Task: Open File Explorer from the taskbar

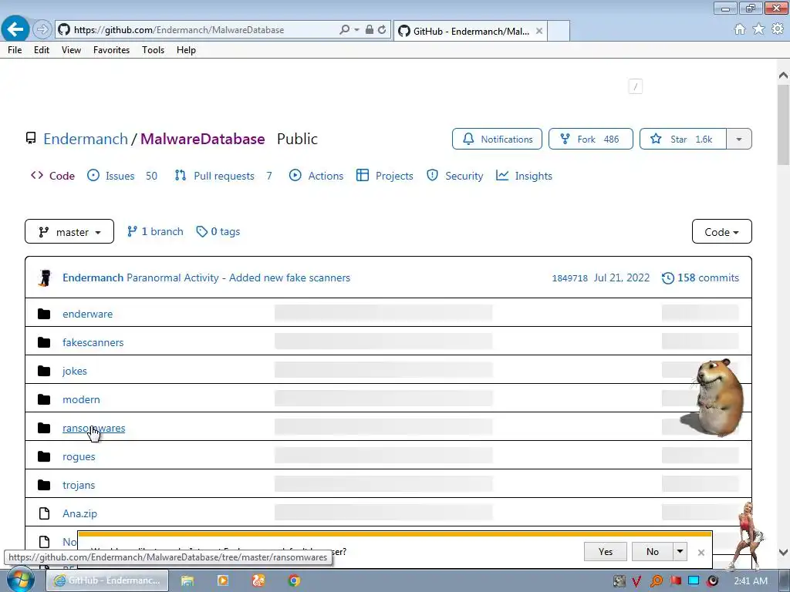Action: pyautogui.click(x=187, y=581)
